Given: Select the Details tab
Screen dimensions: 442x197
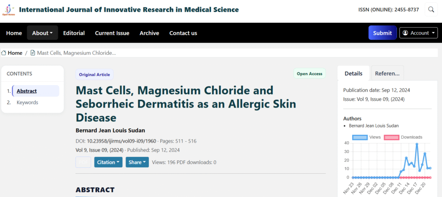Looking at the screenshot, I should pos(353,73).
